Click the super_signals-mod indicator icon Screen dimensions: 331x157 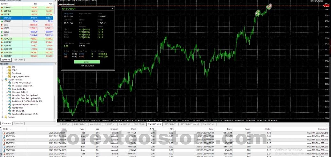coord(10,76)
